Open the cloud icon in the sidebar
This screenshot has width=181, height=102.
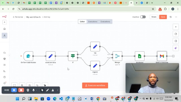coord(5,53)
